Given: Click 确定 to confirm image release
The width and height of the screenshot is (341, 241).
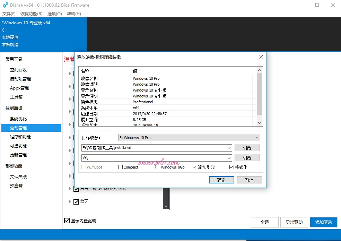Looking at the screenshot, I should pyautogui.click(x=221, y=180).
